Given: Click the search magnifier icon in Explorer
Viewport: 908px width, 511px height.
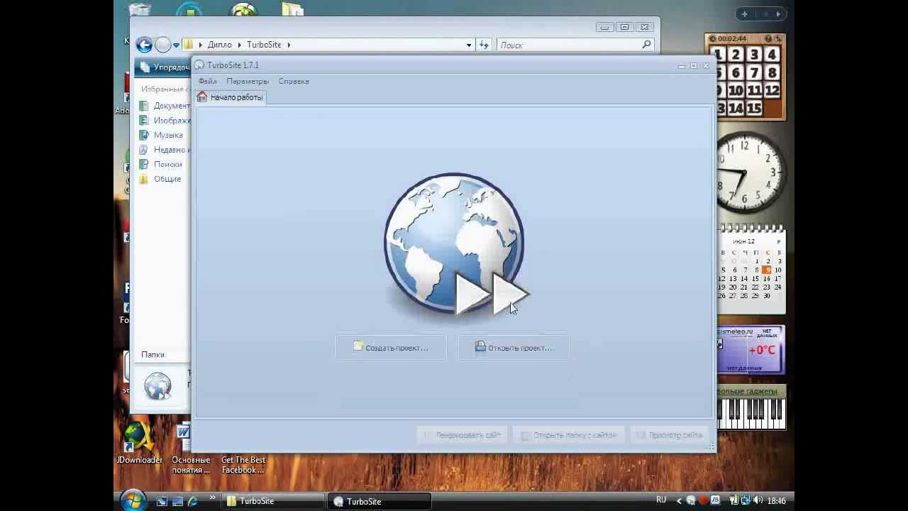Looking at the screenshot, I should coord(646,45).
